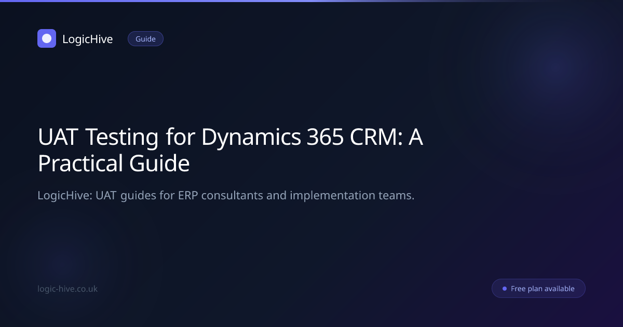This screenshot has height=327, width=623.
Task: Click the Free plan available badge
Action: [x=538, y=289]
